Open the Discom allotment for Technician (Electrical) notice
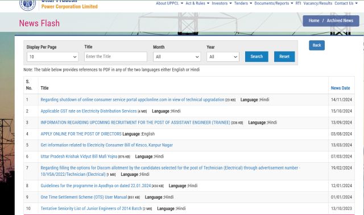 pos(170,171)
